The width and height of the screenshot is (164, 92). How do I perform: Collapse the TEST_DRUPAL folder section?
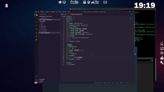tap(49, 21)
